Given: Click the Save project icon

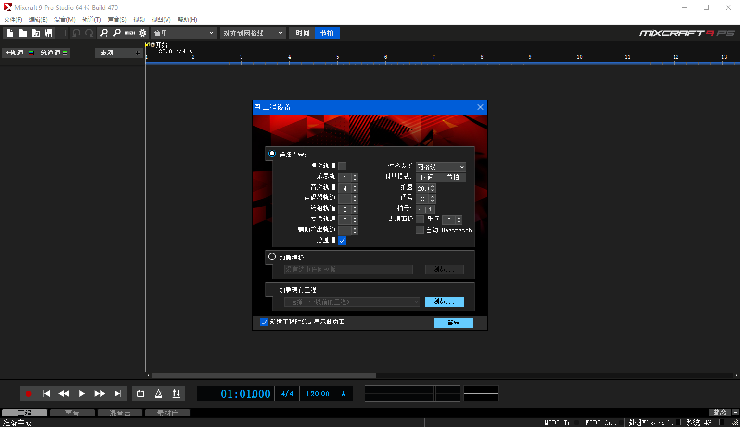Looking at the screenshot, I should pos(49,33).
